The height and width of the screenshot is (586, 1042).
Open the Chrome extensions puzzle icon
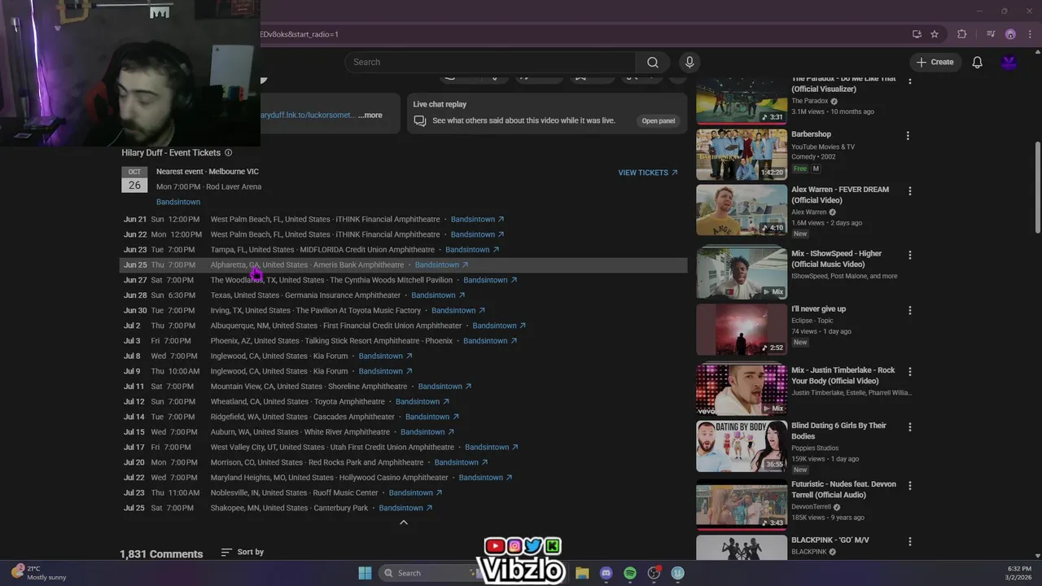click(x=962, y=34)
